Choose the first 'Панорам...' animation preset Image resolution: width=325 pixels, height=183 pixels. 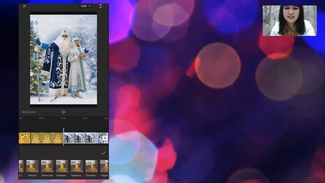pyautogui.click(x=62, y=166)
